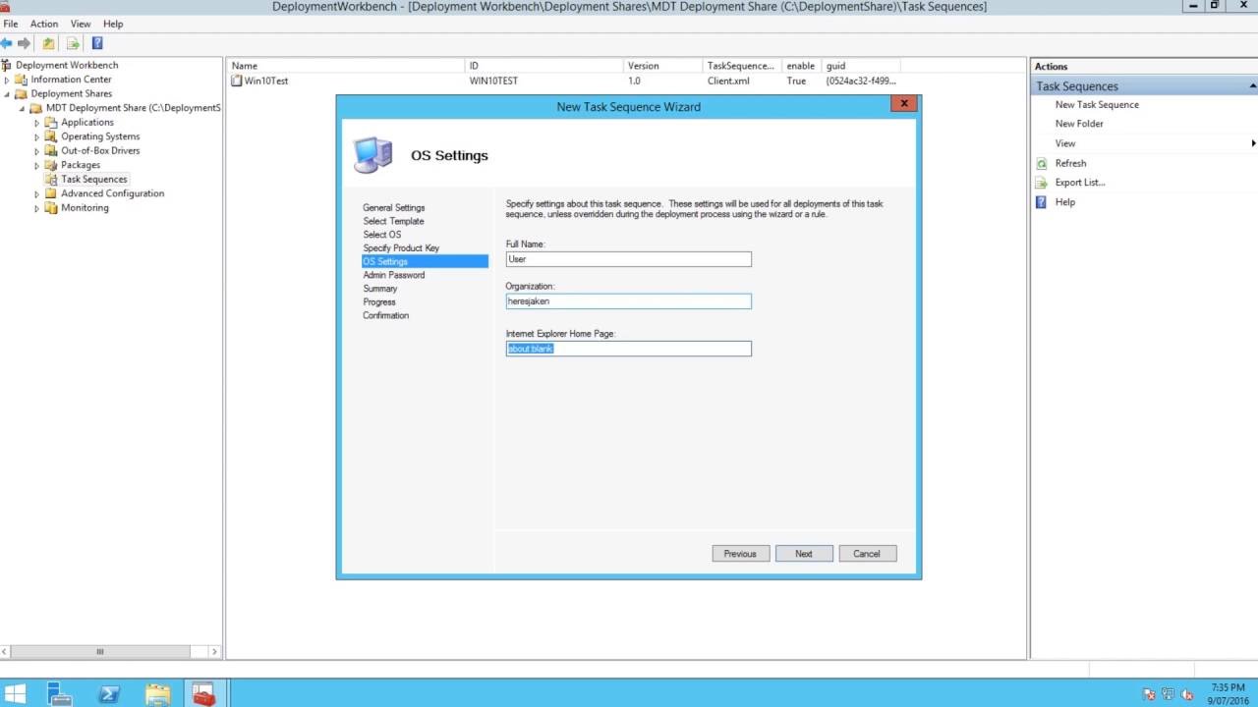
Task: Click the Organization input field
Action: [x=629, y=301]
